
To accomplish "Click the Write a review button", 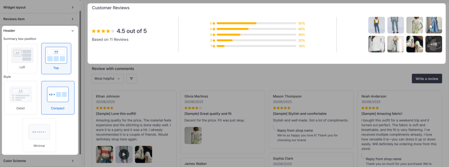I will pos(427,79).
